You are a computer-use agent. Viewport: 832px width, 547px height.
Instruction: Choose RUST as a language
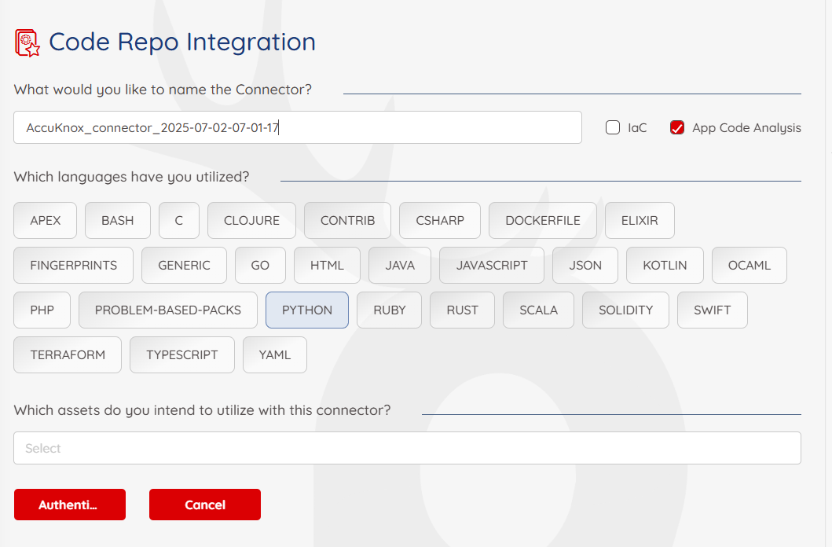point(462,310)
